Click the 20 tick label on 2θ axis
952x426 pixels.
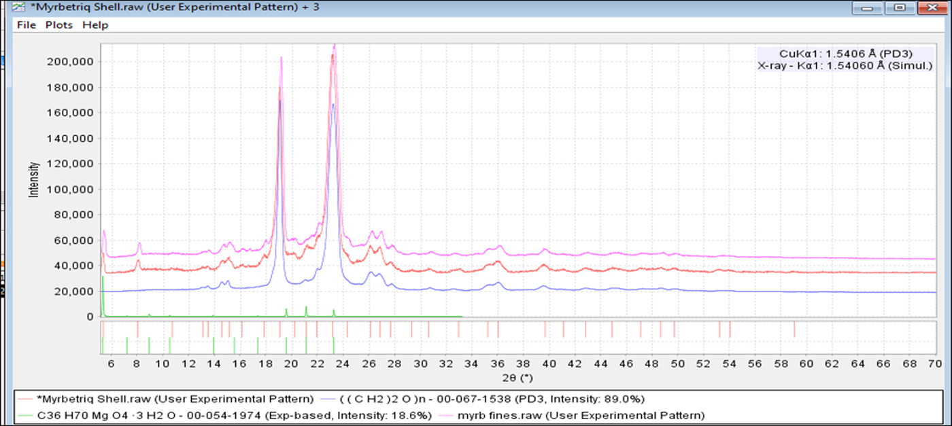(x=290, y=364)
